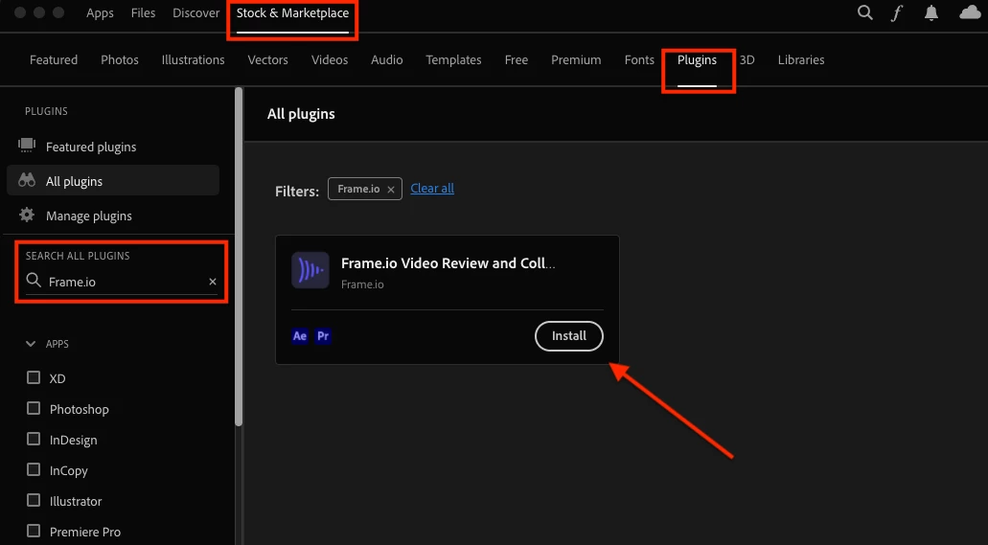Click the After Effects Ae badge
Screen dimensions: 988x545
(300, 336)
